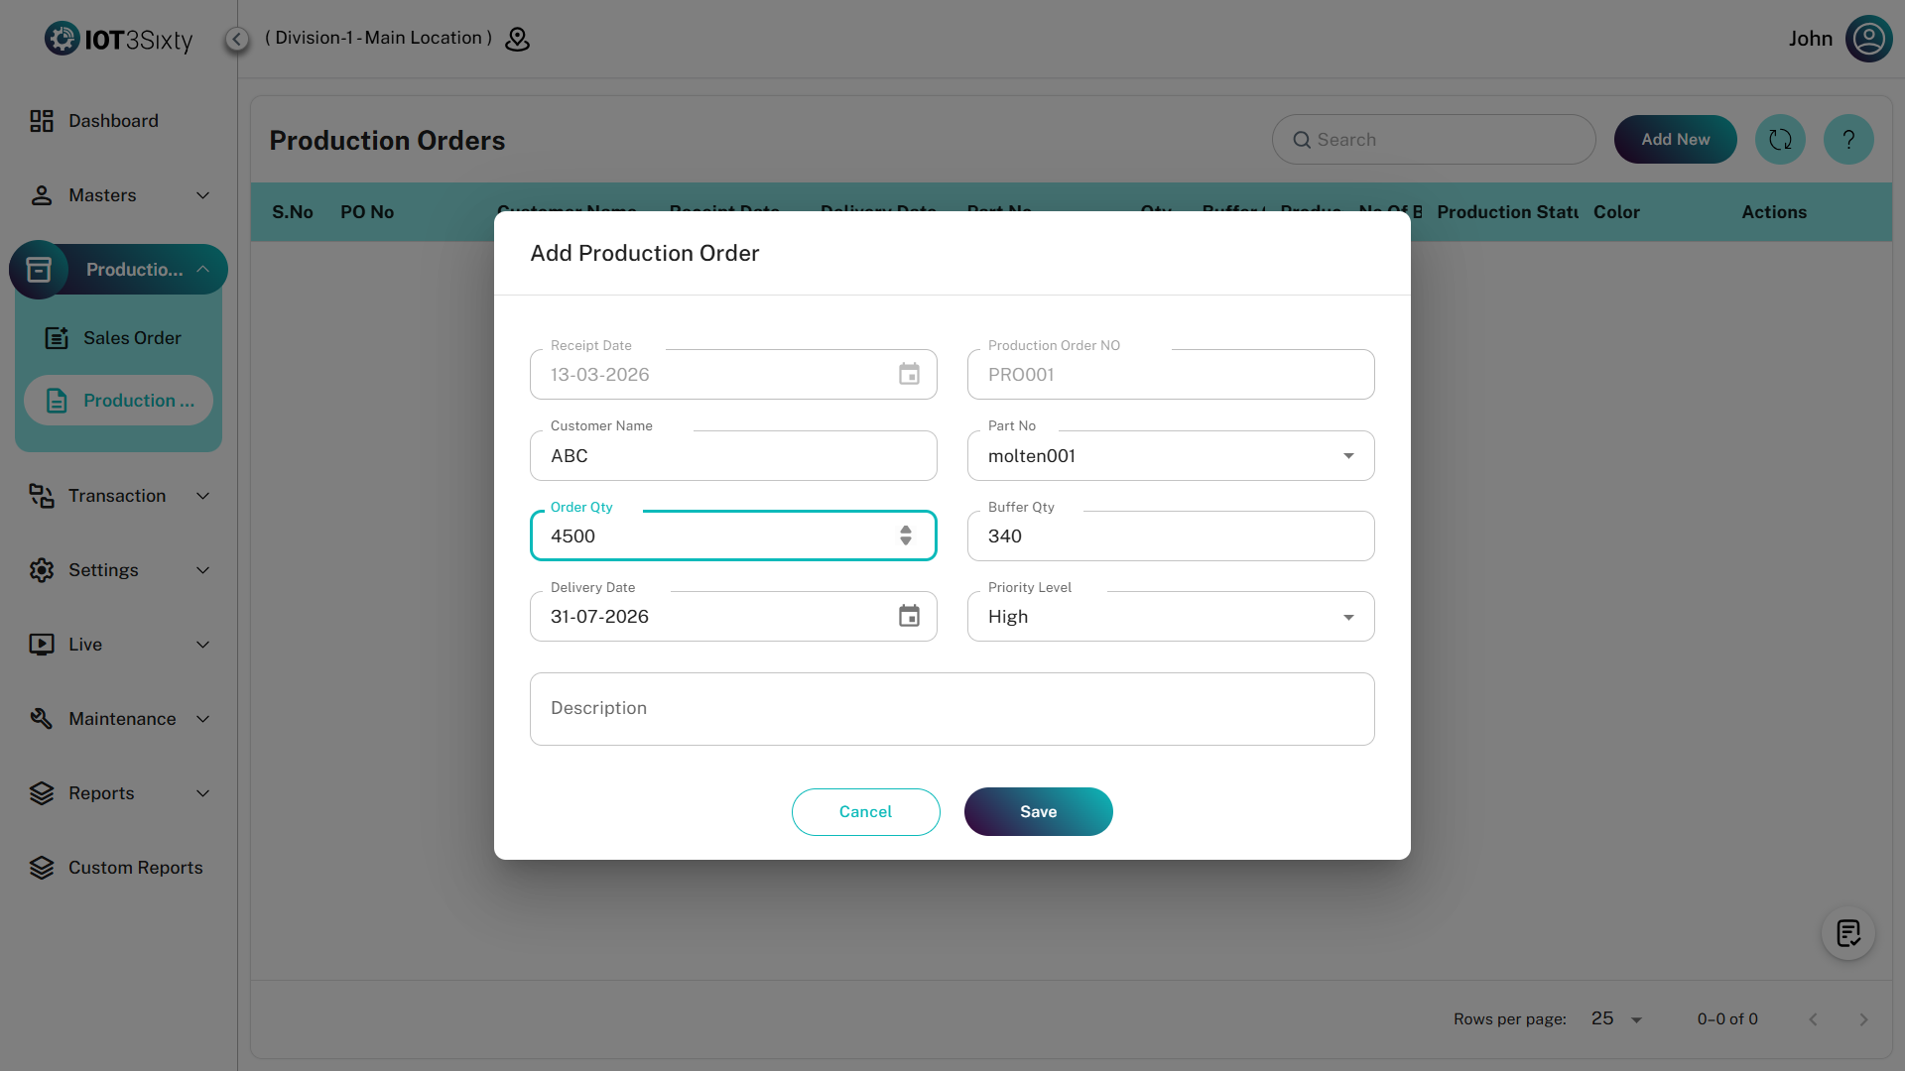
Task: Open the Part No dropdown
Action: coord(1347,456)
